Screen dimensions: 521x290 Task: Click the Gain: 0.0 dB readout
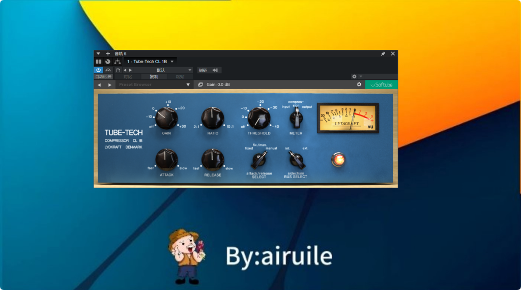tap(218, 84)
